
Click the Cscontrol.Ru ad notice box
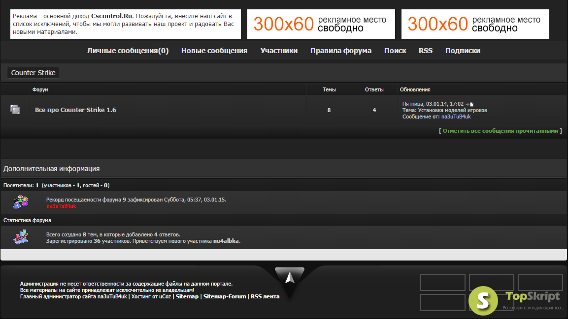point(125,24)
